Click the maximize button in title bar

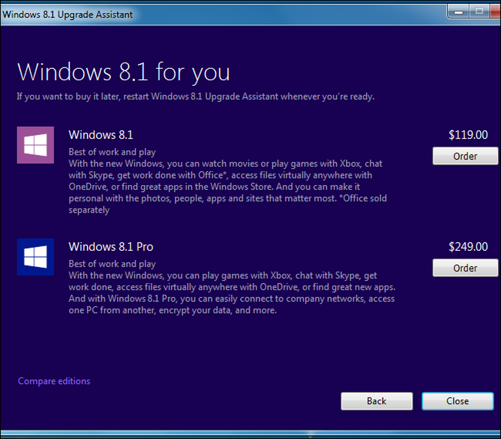coord(479,12)
